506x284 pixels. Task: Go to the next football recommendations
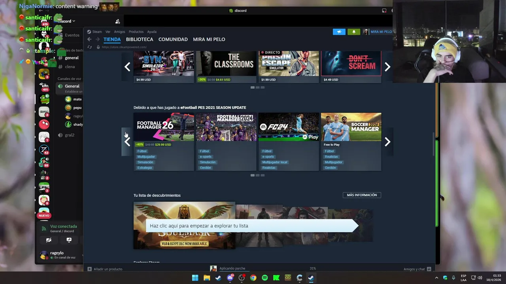387,142
